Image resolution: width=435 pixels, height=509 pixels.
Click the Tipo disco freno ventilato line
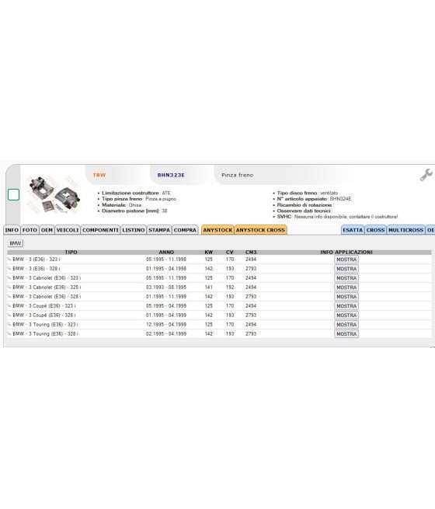tap(308, 193)
